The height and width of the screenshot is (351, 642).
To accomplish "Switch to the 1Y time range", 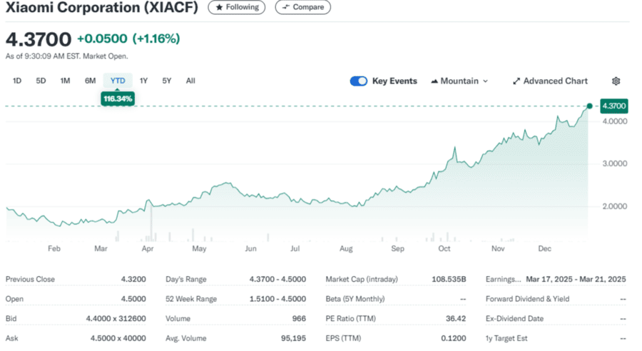I will [143, 81].
